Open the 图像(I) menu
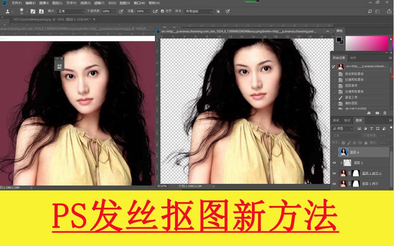Viewport: 394px width, 246px height. [x=44, y=3]
